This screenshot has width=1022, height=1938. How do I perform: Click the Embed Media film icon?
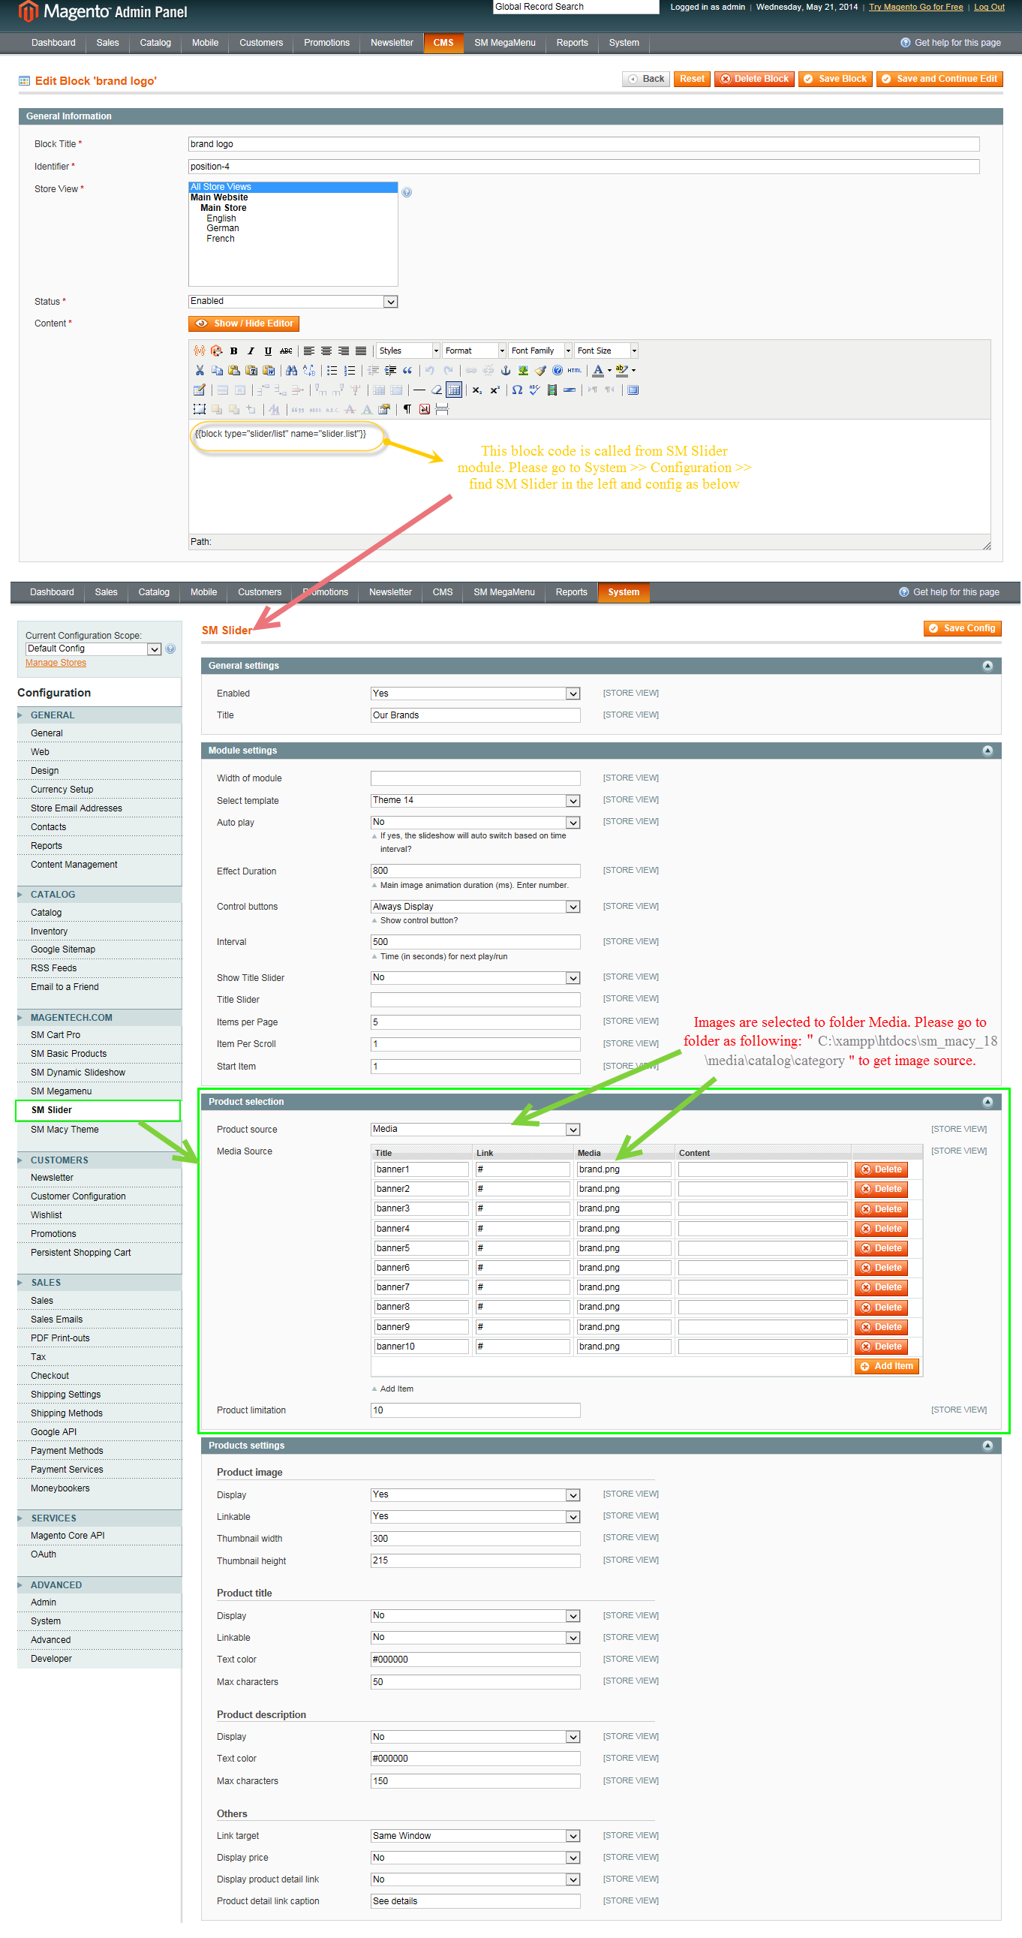pyautogui.click(x=553, y=390)
